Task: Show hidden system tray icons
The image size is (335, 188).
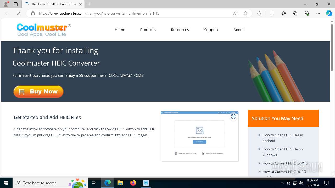Action: pyautogui.click(x=282, y=183)
